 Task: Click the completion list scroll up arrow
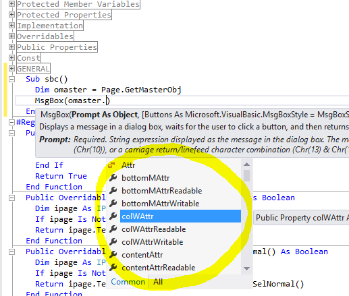pyautogui.click(x=247, y=165)
